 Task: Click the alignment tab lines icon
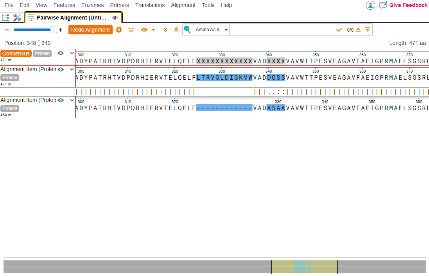pyautogui.click(x=31, y=18)
